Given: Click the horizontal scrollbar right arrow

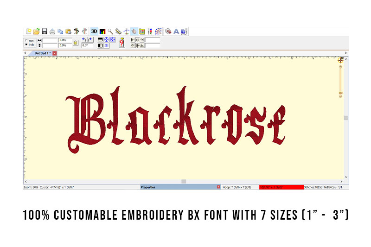Looking at the screenshot, I should click(341, 182).
